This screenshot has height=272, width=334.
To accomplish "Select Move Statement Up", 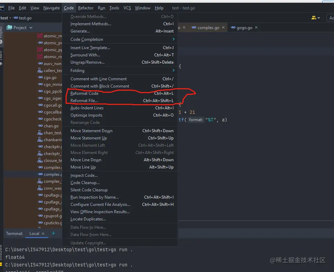I will tap(120, 138).
